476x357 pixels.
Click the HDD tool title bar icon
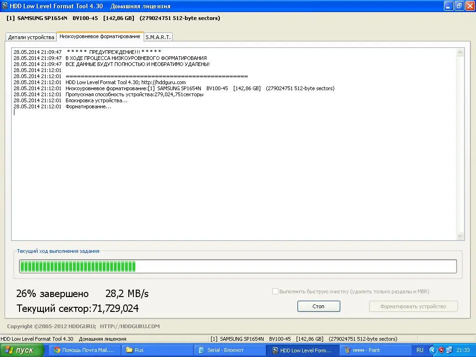click(x=4, y=6)
